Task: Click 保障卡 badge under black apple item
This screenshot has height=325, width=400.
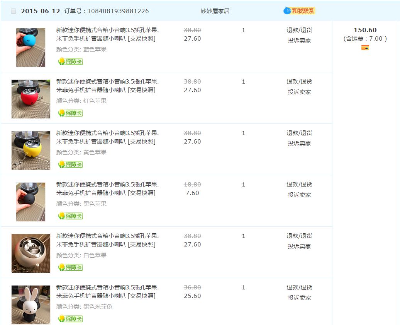Action: pyautogui.click(x=70, y=216)
